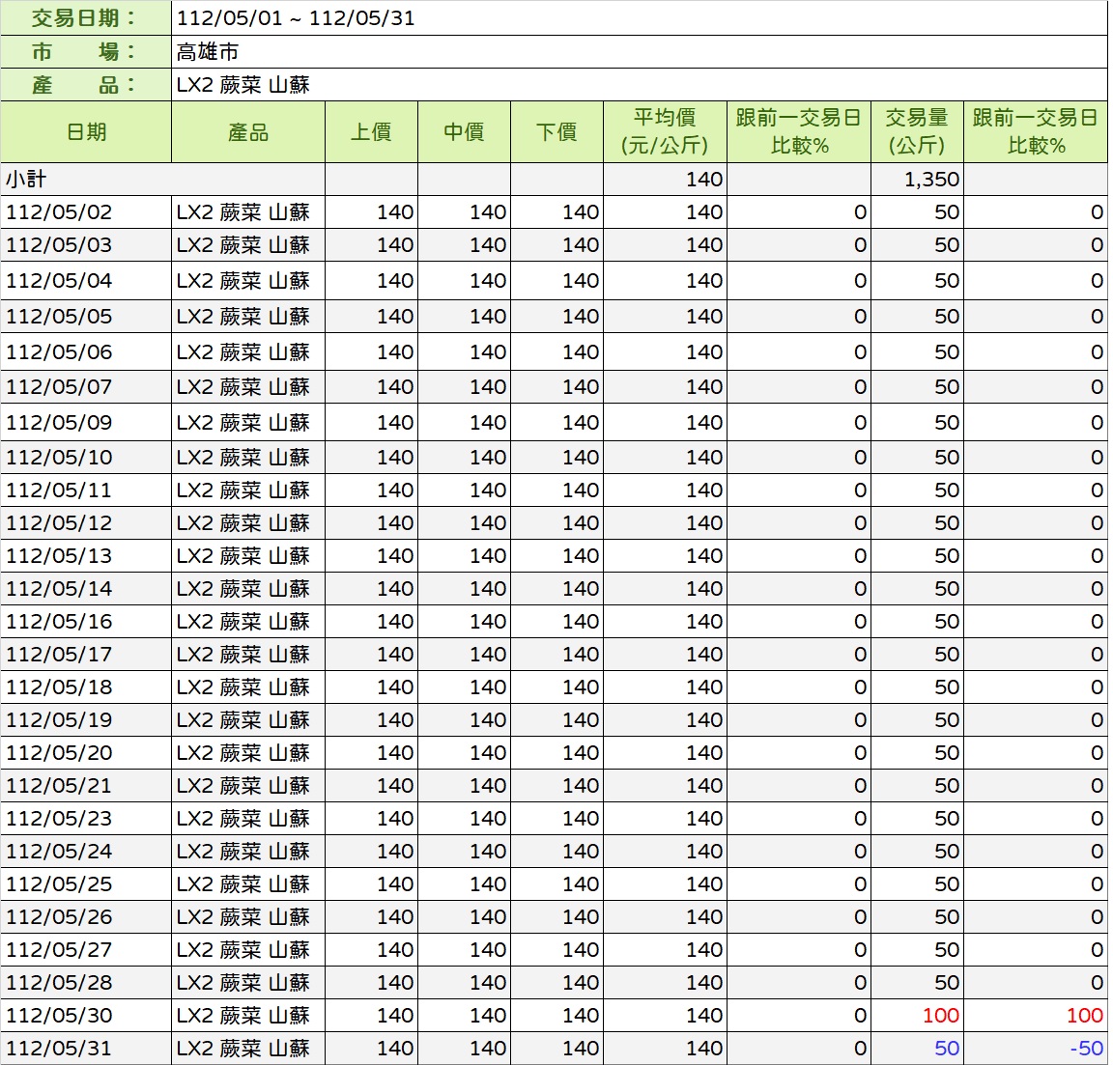The height and width of the screenshot is (1065, 1113).
Task: Click the blue 50 volume on 112/05/31
Action: (946, 1049)
